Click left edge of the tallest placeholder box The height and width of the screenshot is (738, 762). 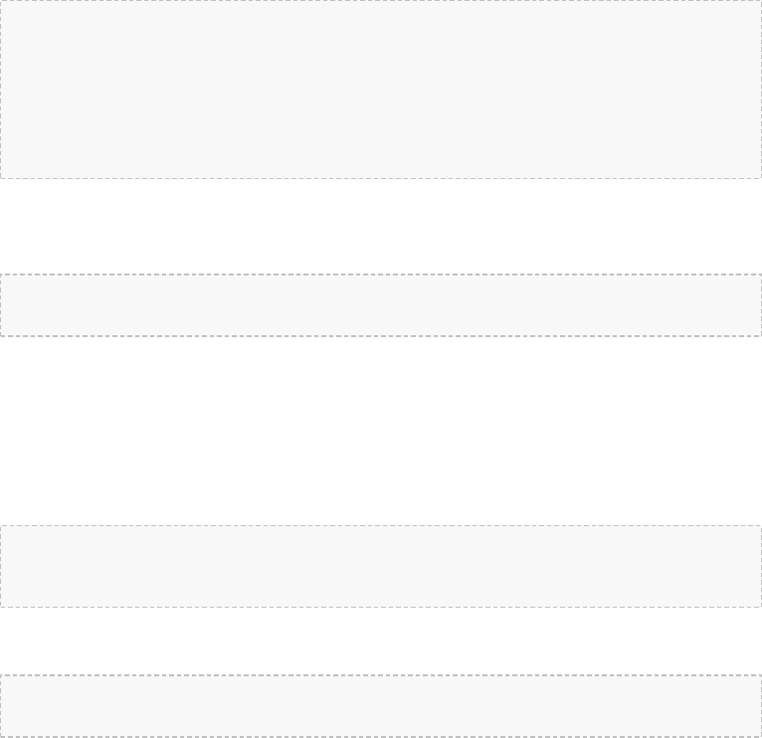[0, 90]
